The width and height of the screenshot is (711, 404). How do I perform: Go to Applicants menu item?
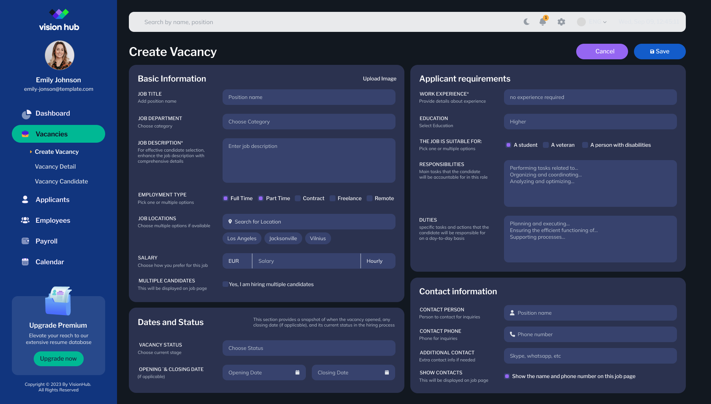(52, 199)
